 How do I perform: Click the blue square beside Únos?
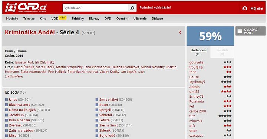coord(6,100)
